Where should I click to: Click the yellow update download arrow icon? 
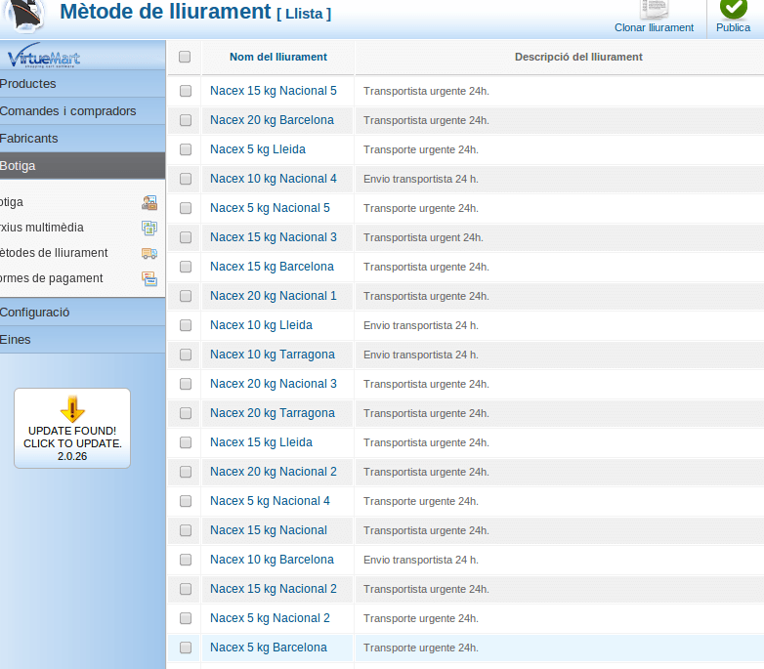[72, 409]
